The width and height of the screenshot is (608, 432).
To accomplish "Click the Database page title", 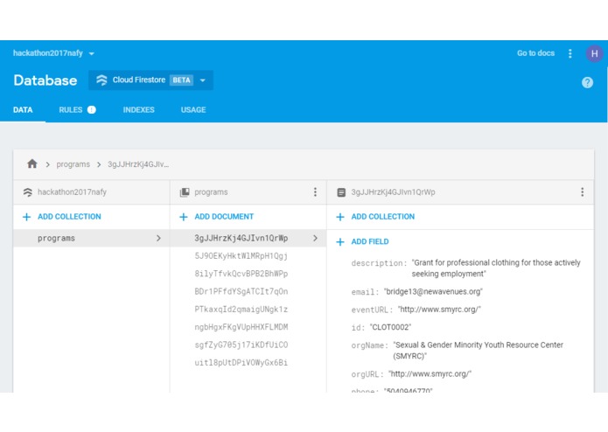I will (45, 80).
